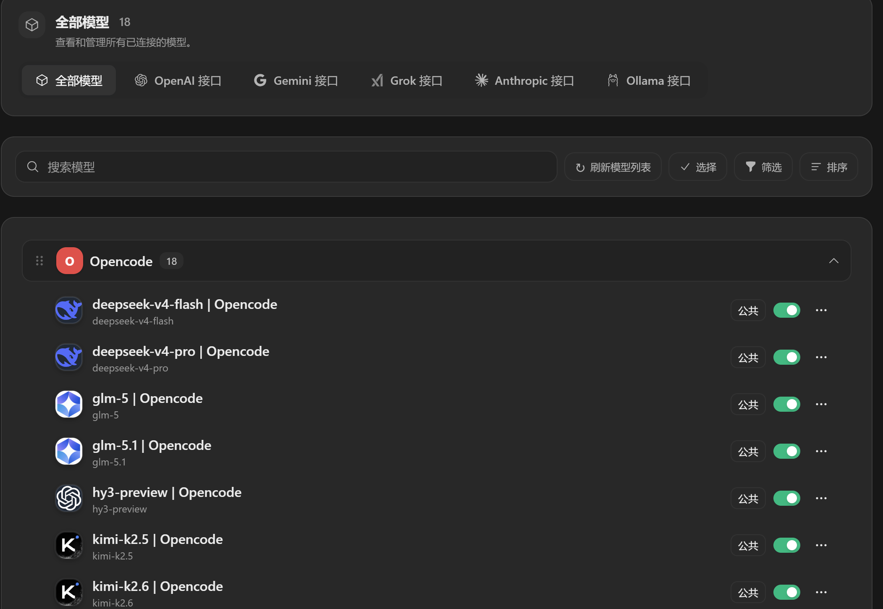883x609 pixels.
Task: Click the glm-5 model icon
Action: pyautogui.click(x=69, y=404)
